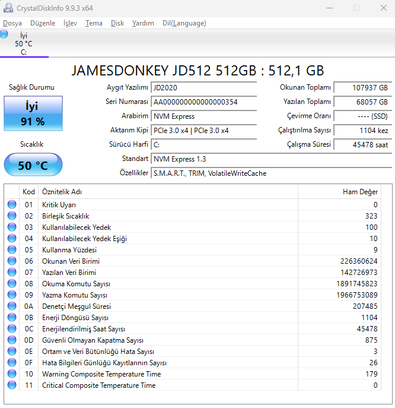Click the İyi 91 % health status button
Screen dimensions: 395x408
tap(33, 113)
